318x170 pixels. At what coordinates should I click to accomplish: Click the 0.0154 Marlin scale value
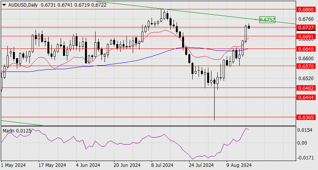point(305,130)
